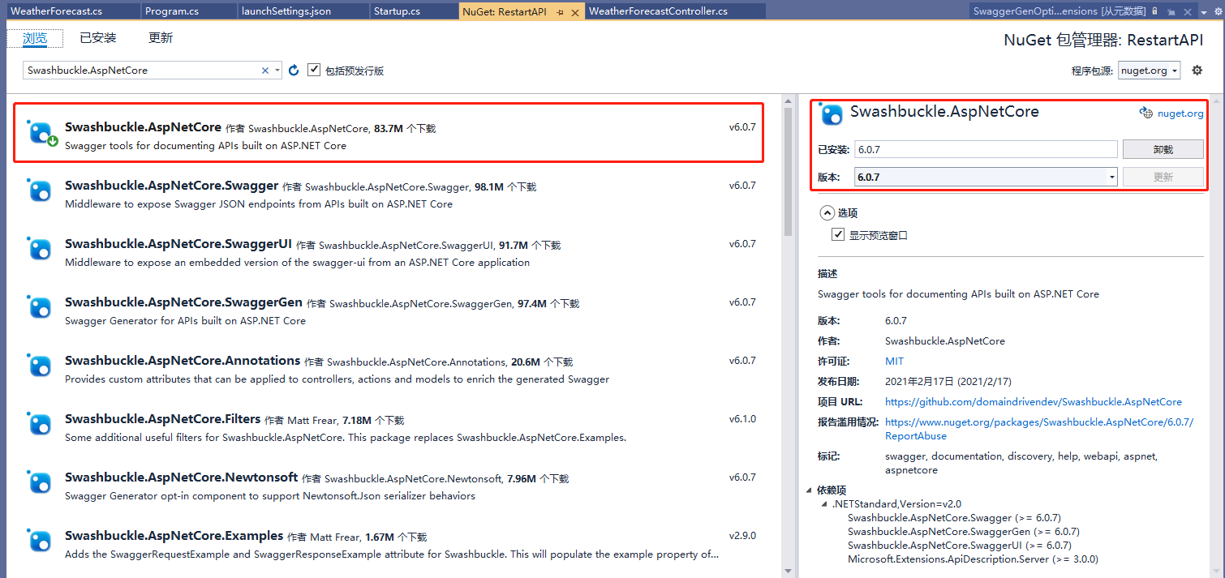This screenshot has width=1225, height=578.
Task: Open the Program.cs tab
Action: click(x=189, y=11)
